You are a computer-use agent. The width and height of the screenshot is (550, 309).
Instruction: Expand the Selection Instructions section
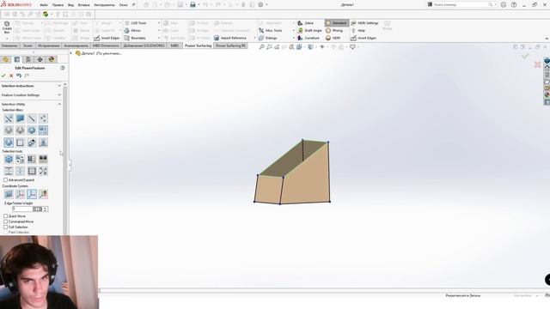pos(59,86)
